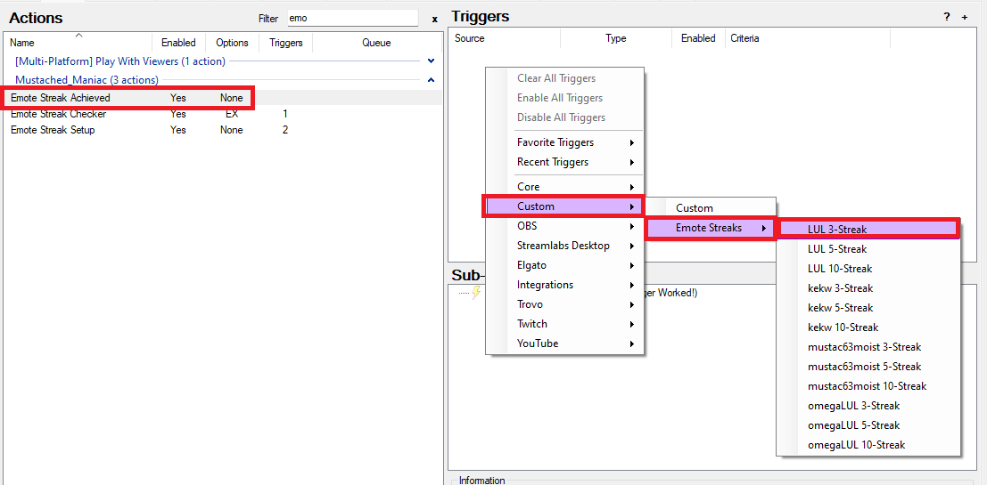Open the Twitch triggers submenu
This screenshot has height=485, width=987.
tap(564, 324)
